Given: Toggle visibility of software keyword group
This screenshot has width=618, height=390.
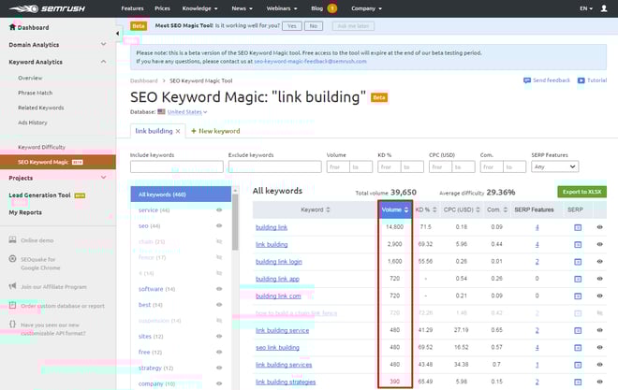Looking at the screenshot, I should pyautogui.click(x=219, y=289).
